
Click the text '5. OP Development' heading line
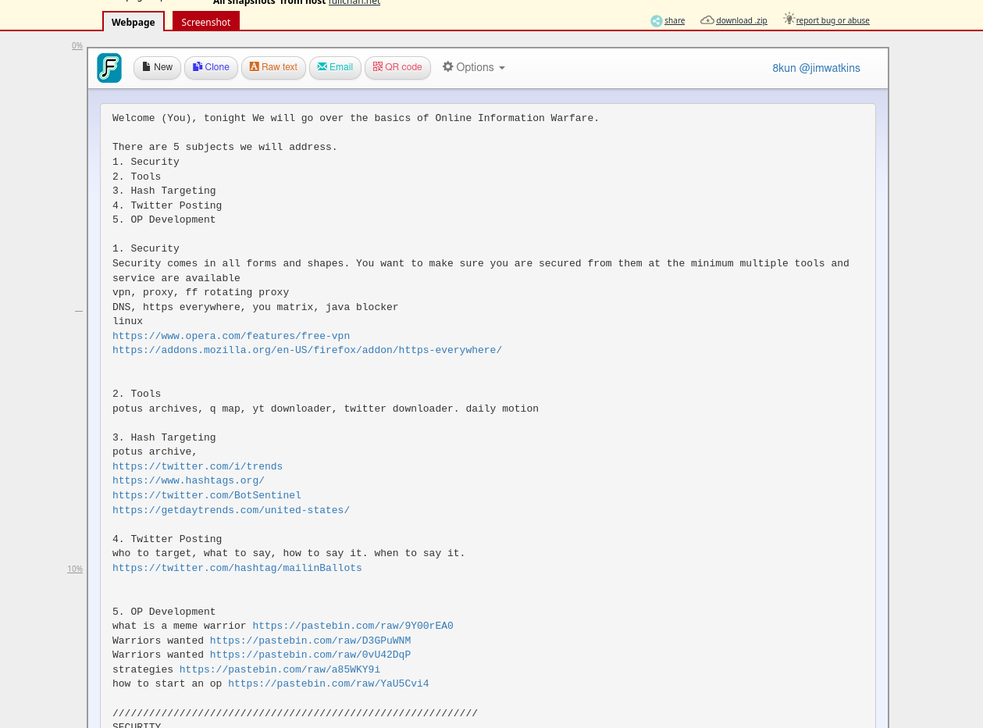164,612
